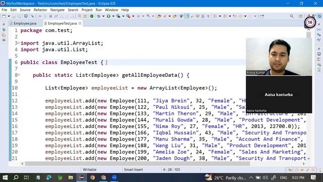Image resolution: width=323 pixels, height=182 pixels.
Task: Click cursor position '6 : 28 : 103'
Action: coord(172,169)
